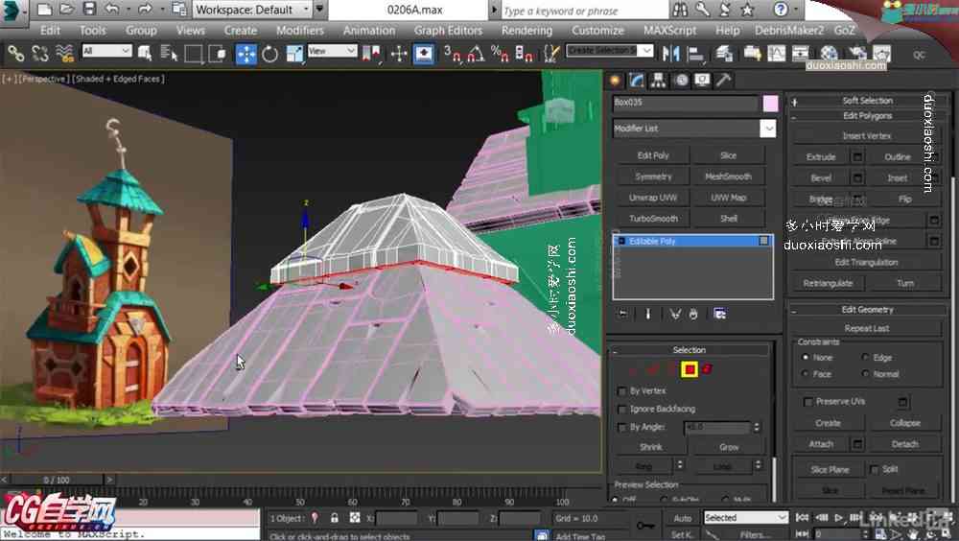
Task: Open the Create command panel tab
Action: click(616, 81)
